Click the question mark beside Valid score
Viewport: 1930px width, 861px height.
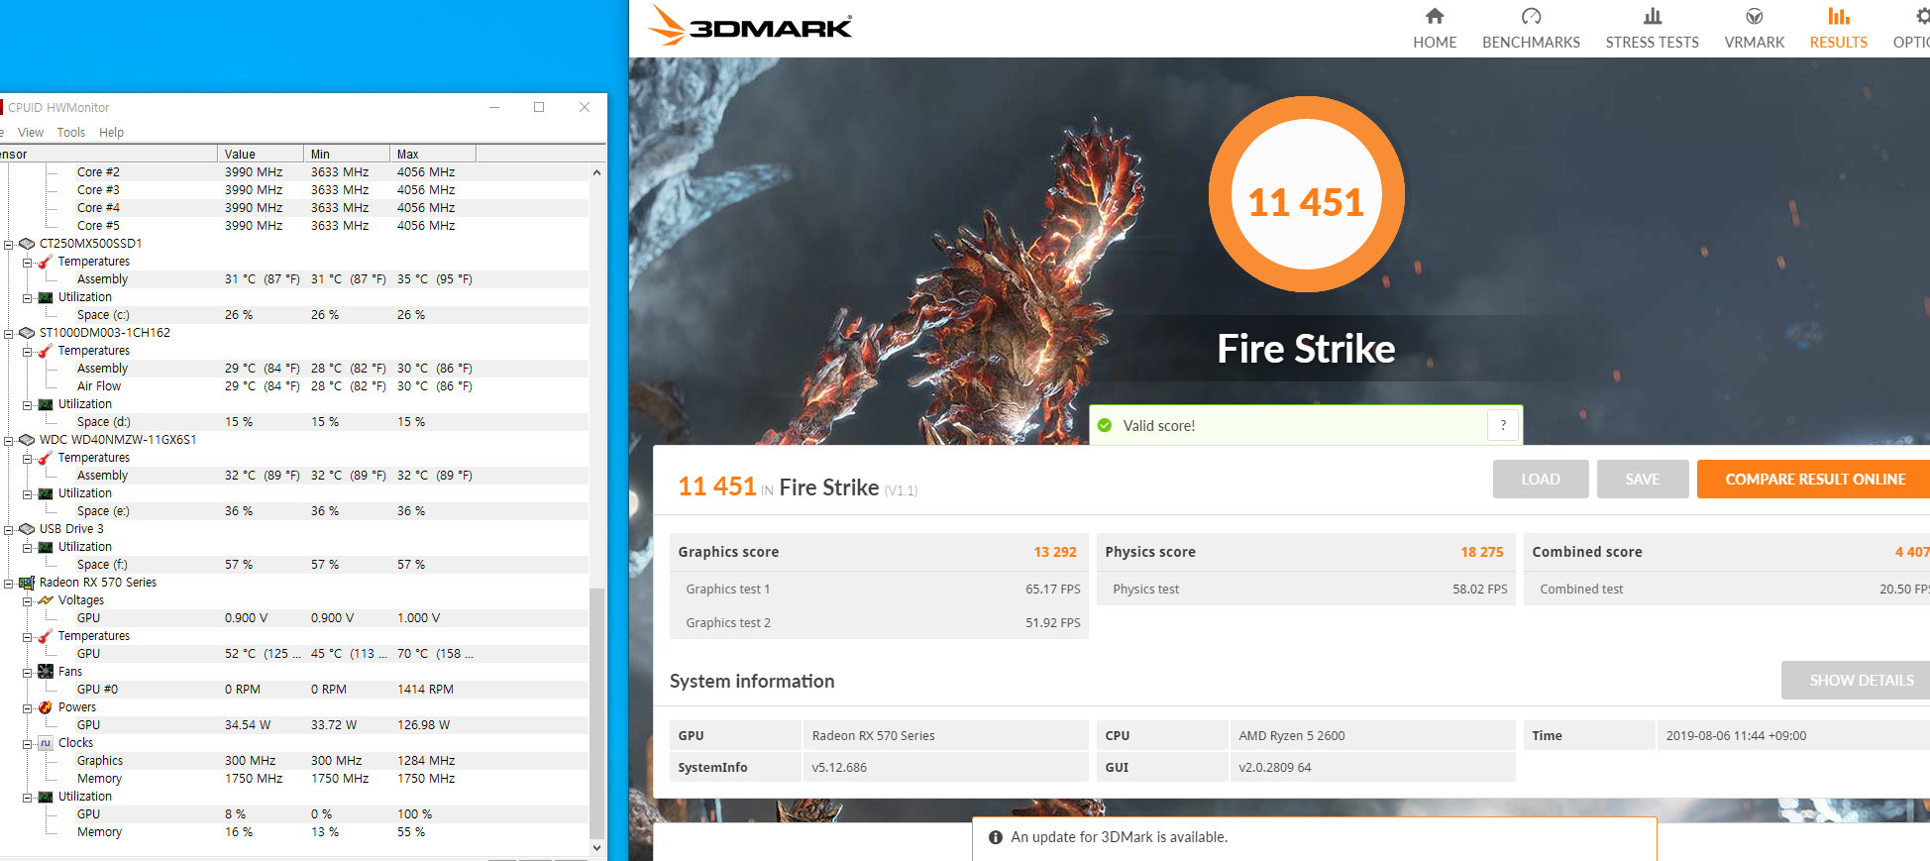click(x=1503, y=425)
